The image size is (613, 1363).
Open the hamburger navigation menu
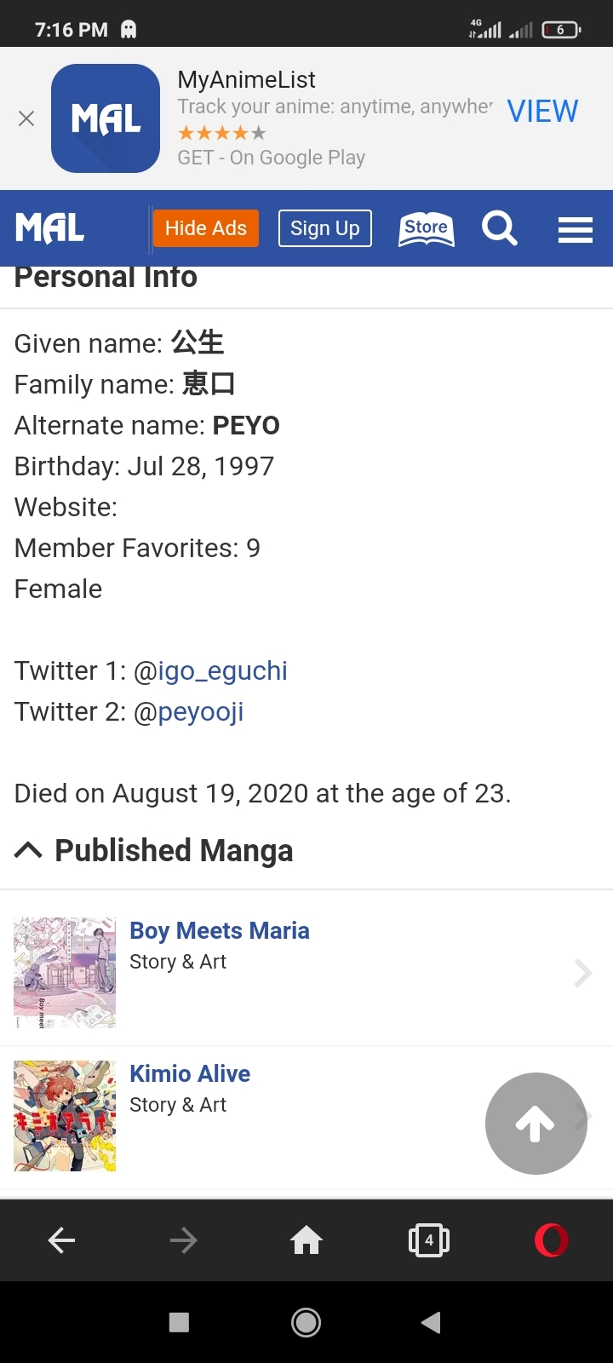[x=576, y=229]
